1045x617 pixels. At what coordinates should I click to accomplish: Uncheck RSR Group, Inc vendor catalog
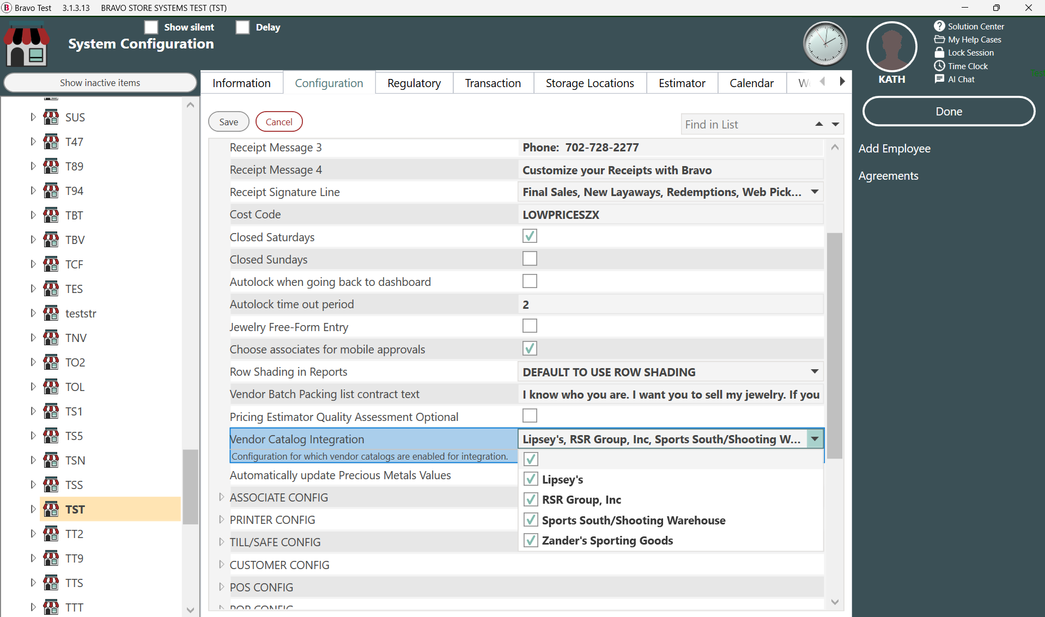click(531, 499)
